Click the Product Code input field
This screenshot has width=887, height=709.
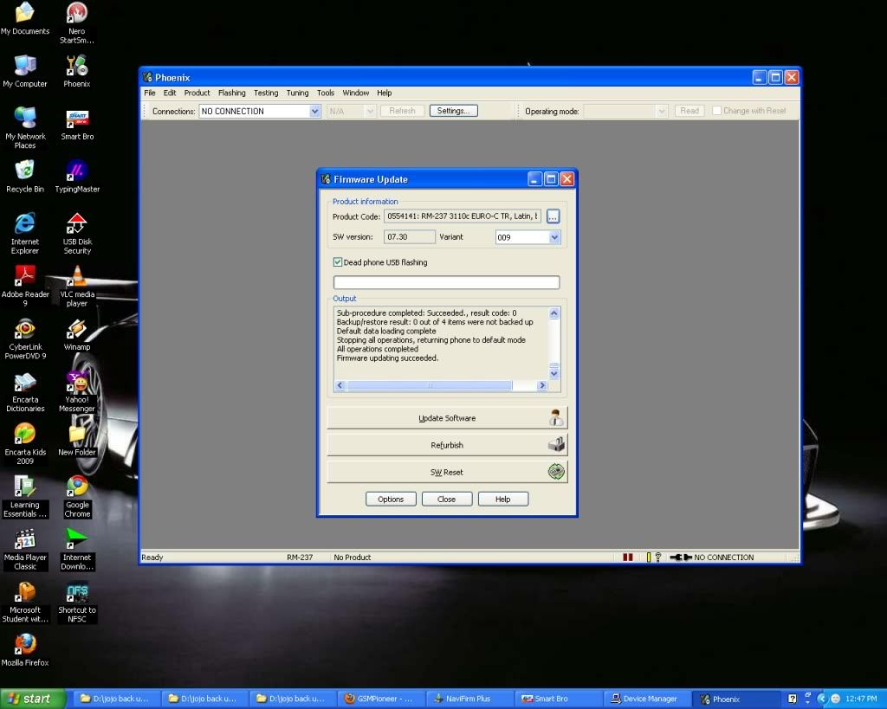pyautogui.click(x=463, y=216)
